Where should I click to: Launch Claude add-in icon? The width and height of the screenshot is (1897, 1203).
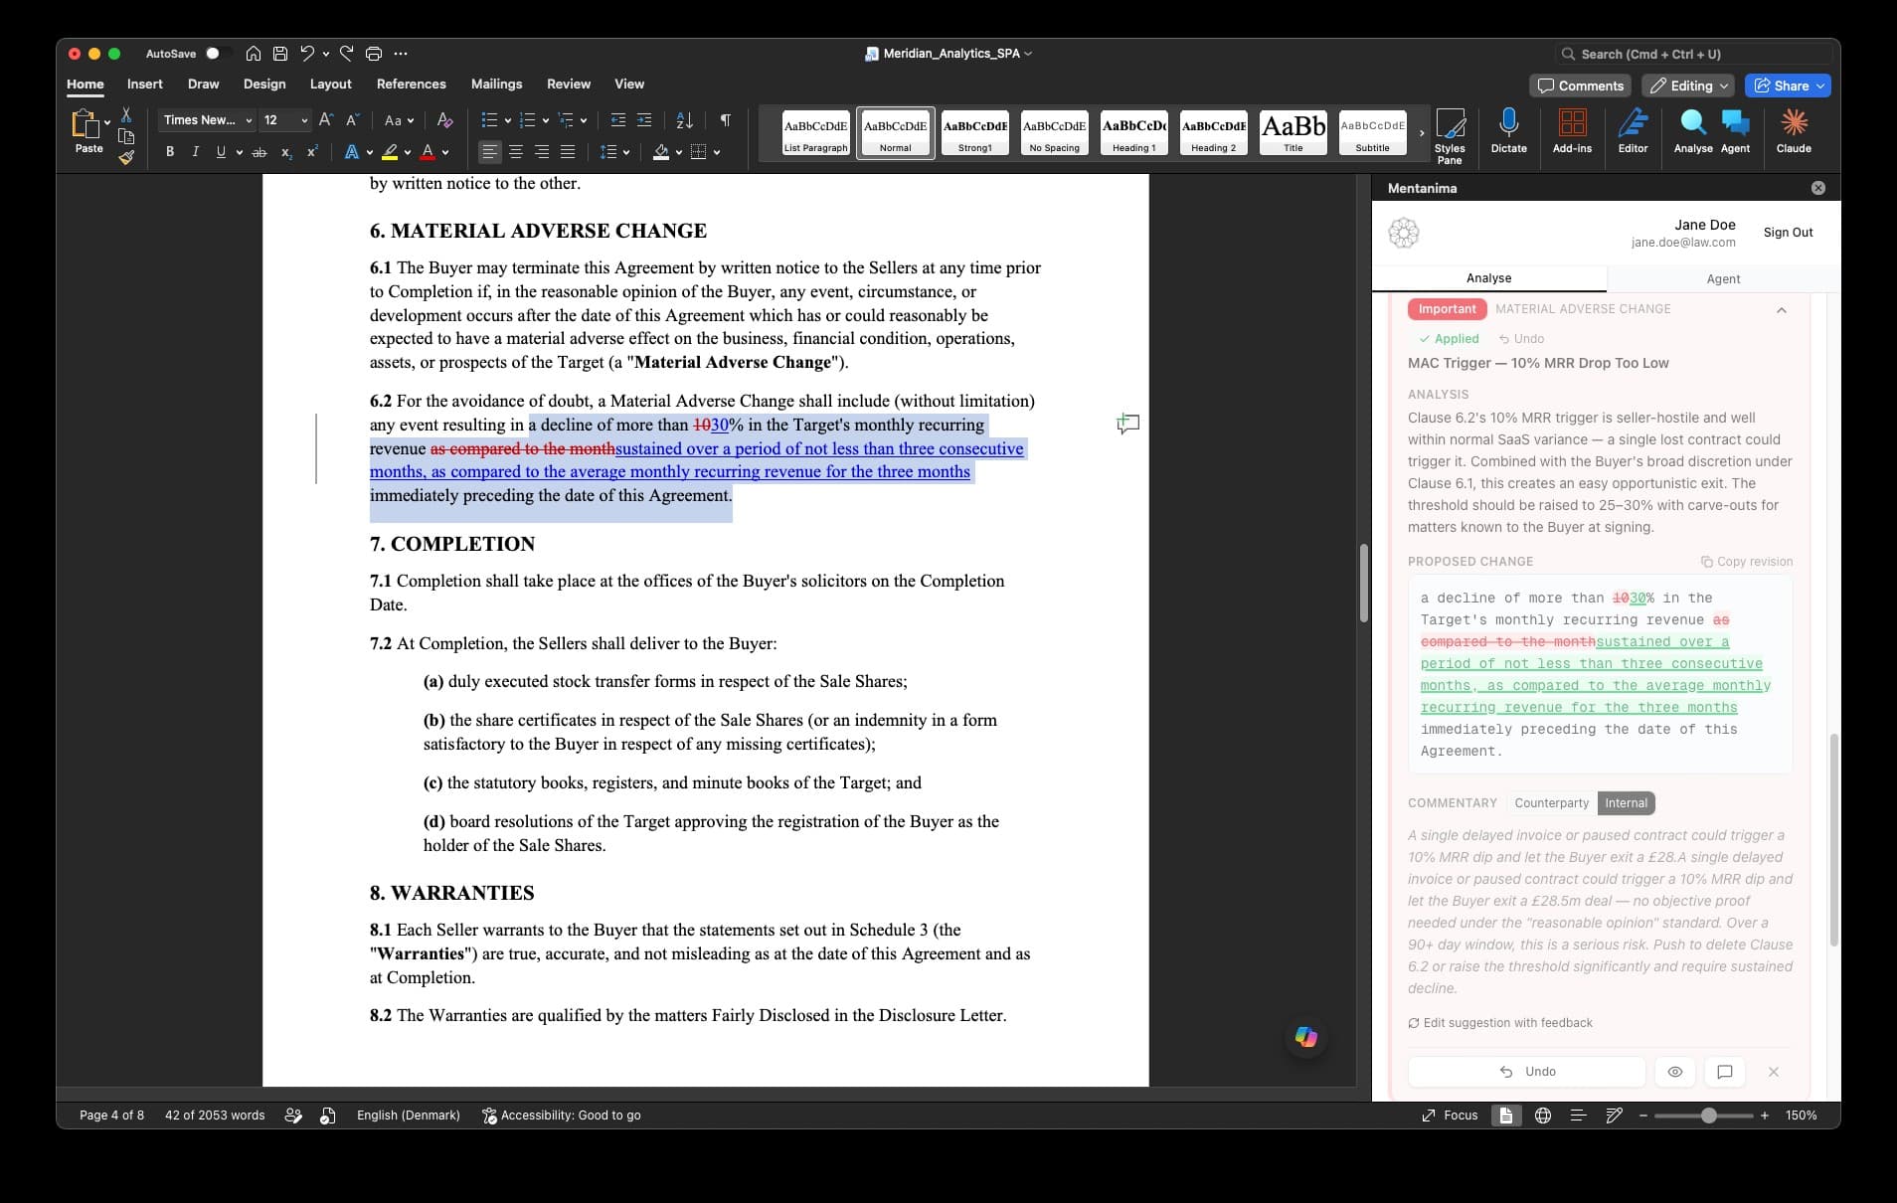pos(1794,130)
